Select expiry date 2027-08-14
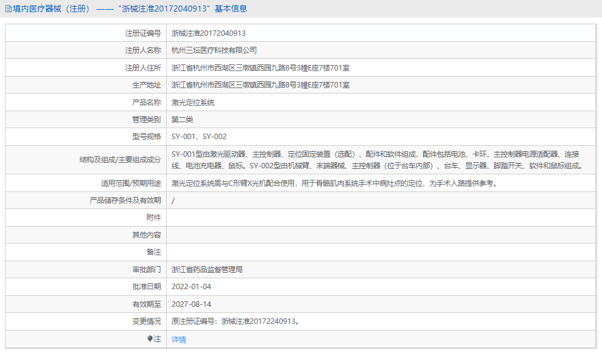The width and height of the screenshot is (602, 353). [191, 304]
